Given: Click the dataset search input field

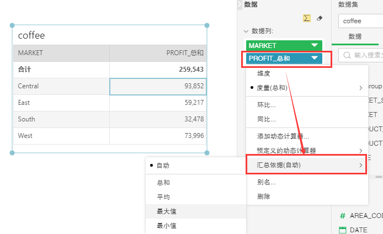Looking at the screenshot, I should click(367, 55).
